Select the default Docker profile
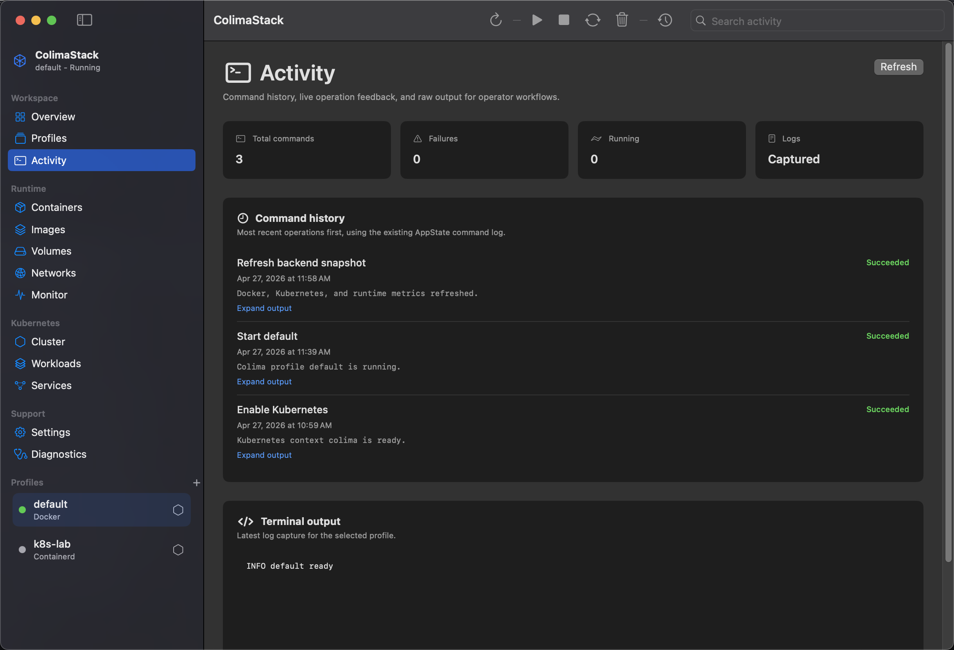 click(x=101, y=510)
